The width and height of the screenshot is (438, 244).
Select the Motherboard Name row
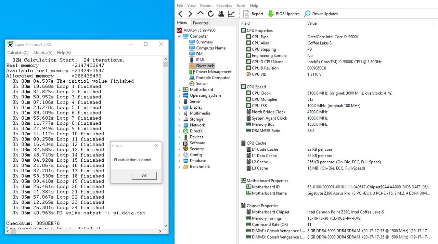[339, 193]
